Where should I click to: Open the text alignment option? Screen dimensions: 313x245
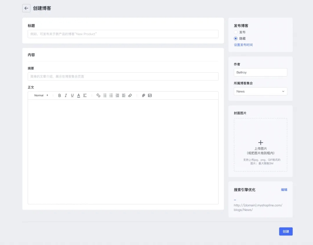(x=85, y=96)
